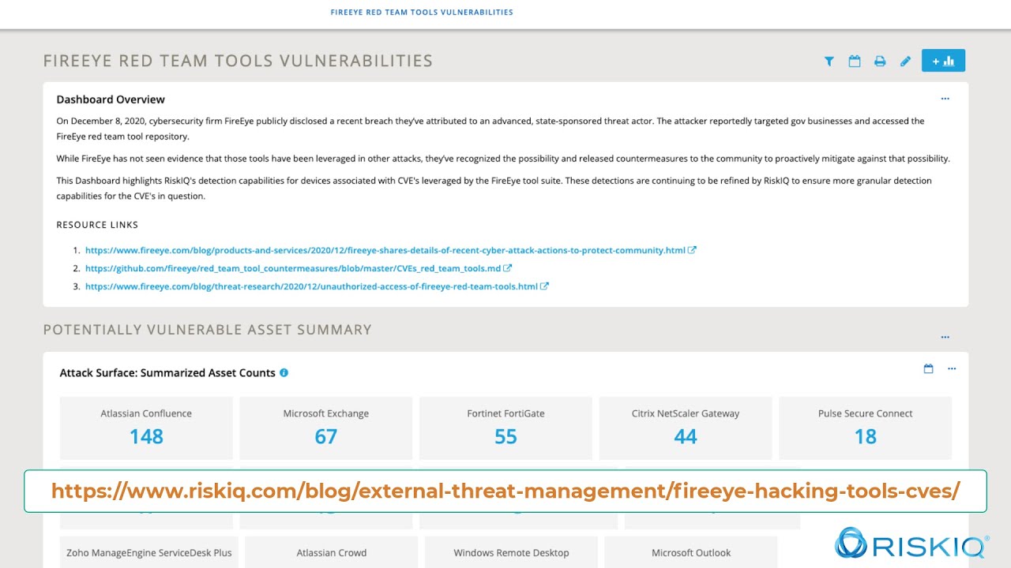
Task: Select Atlassian Crowd asset card
Action: click(332, 552)
